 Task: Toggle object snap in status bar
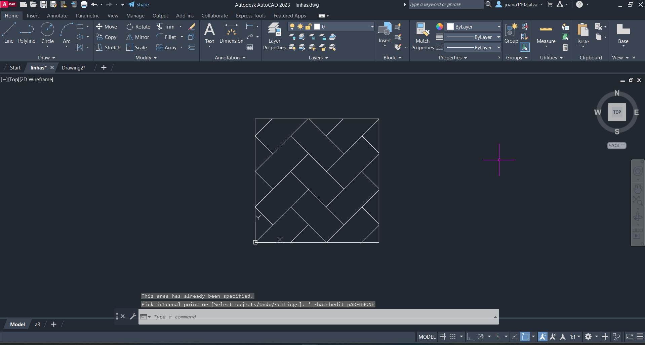525,337
